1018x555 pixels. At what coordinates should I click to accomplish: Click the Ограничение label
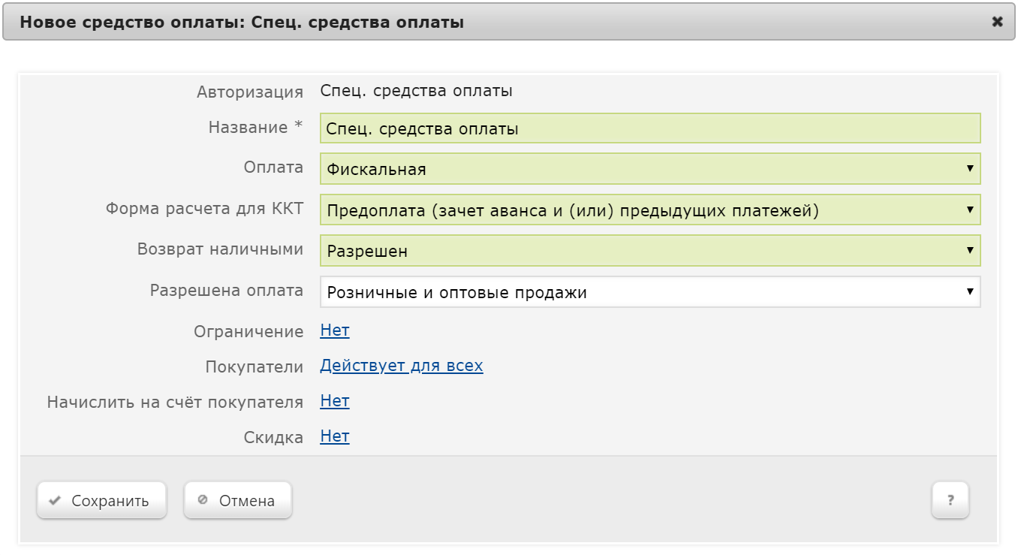248,331
